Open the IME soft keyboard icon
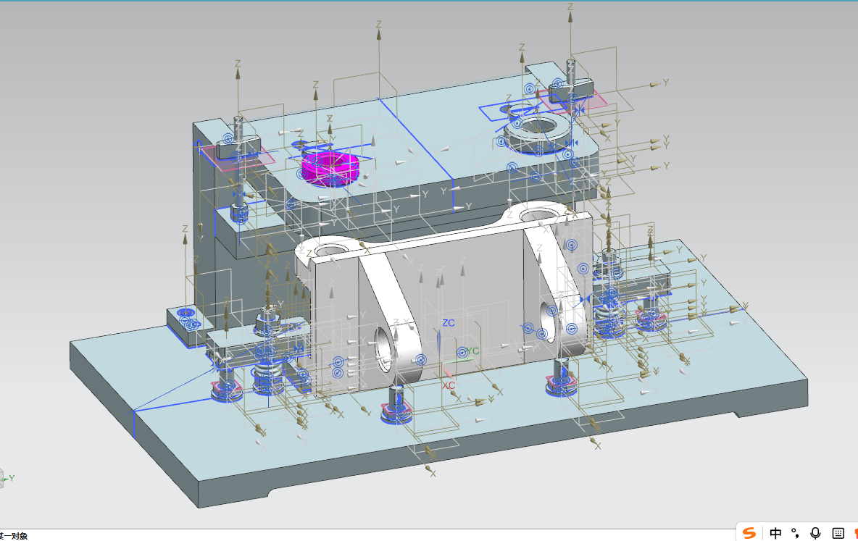Viewport: 858px width, 541px height. (838, 533)
